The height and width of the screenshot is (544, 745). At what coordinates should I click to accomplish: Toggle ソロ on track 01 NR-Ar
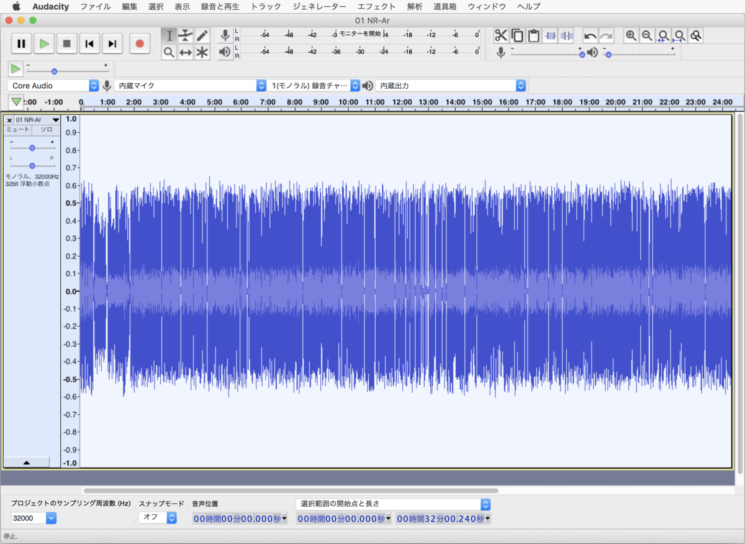click(47, 130)
